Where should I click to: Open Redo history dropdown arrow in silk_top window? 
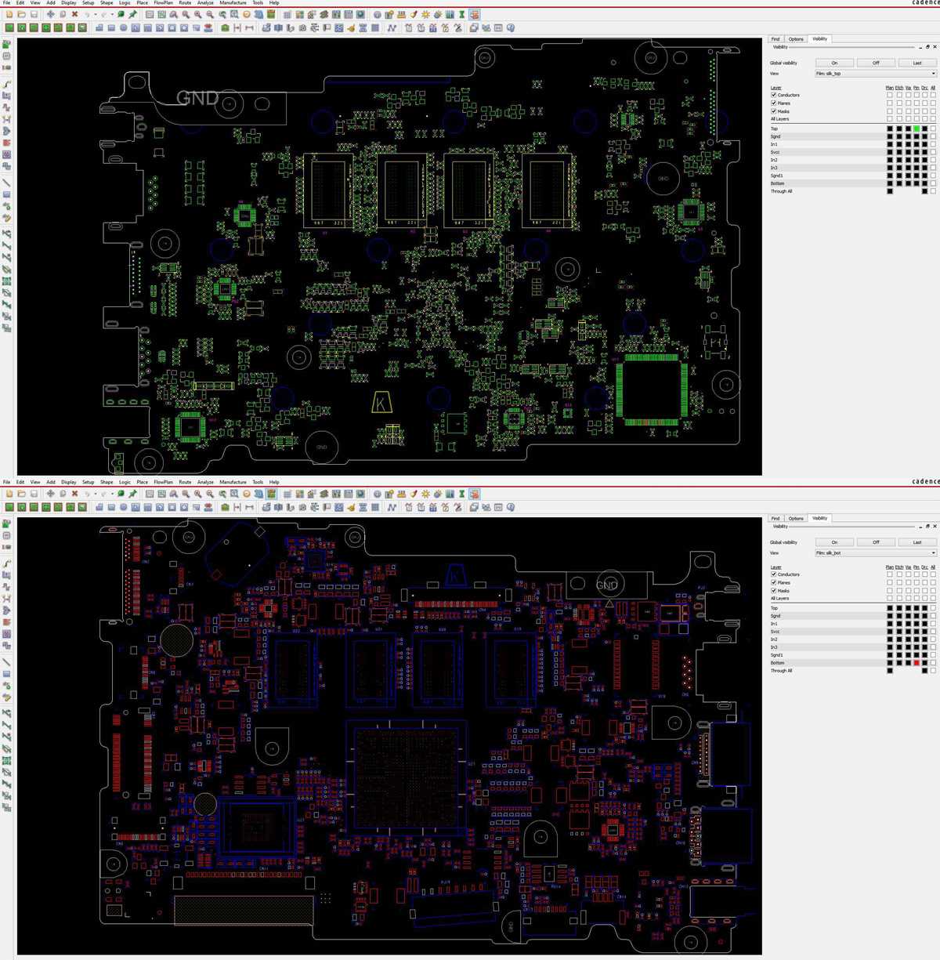(x=112, y=14)
